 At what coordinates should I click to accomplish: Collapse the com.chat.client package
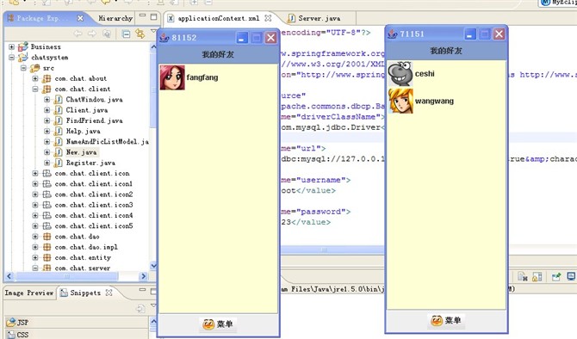(35, 89)
